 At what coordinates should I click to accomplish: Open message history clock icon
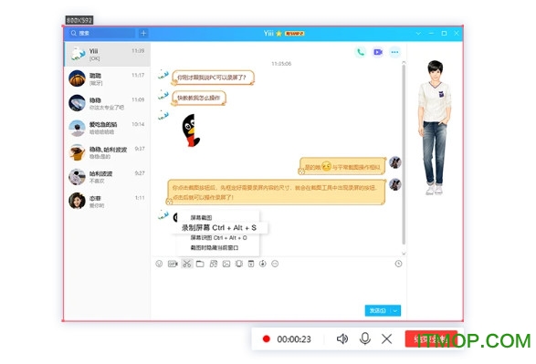click(x=398, y=264)
